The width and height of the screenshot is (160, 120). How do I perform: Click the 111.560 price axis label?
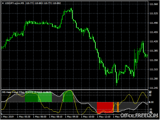tap(153, 4)
